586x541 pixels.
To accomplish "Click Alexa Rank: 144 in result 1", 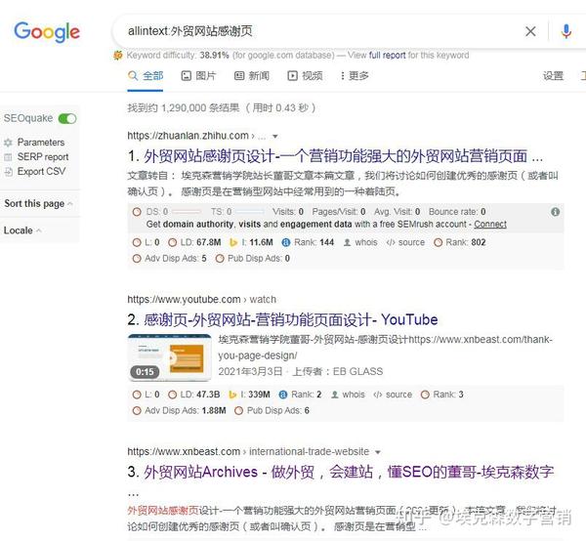I will [x=308, y=242].
